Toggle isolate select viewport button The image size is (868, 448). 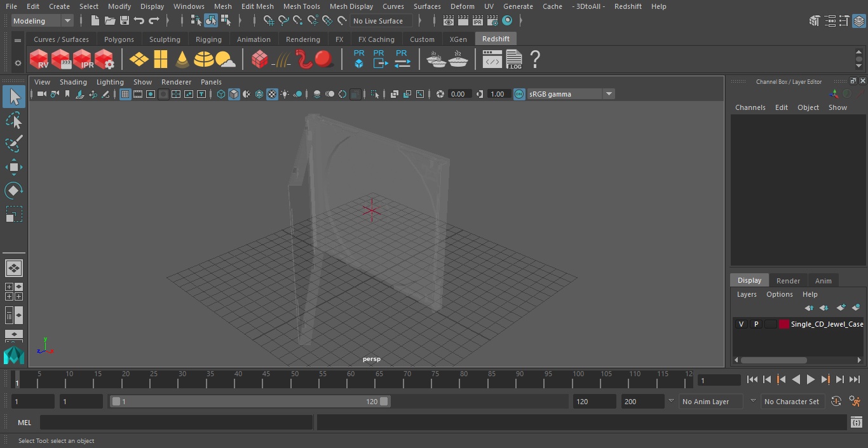coord(375,94)
